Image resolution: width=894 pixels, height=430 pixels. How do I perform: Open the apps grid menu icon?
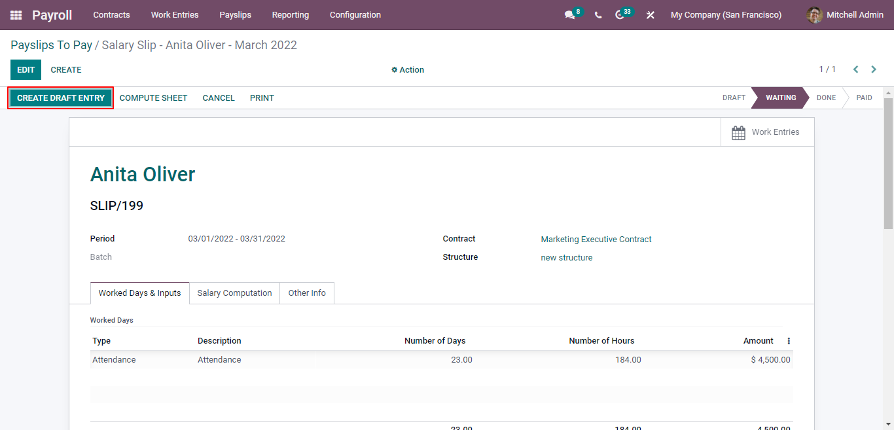16,15
